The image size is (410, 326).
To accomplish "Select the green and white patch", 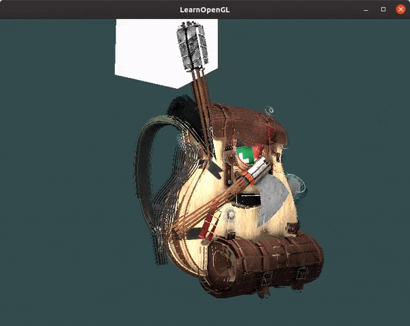I will (243, 157).
